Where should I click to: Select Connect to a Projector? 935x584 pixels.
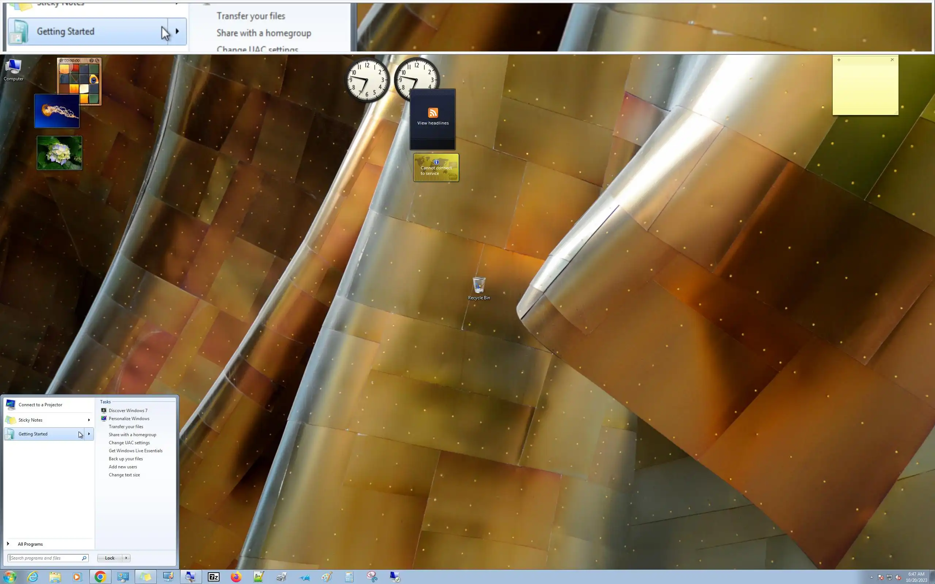(x=40, y=404)
